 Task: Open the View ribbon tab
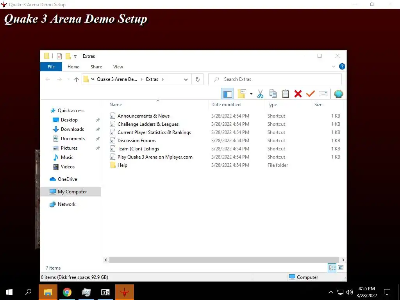click(118, 67)
